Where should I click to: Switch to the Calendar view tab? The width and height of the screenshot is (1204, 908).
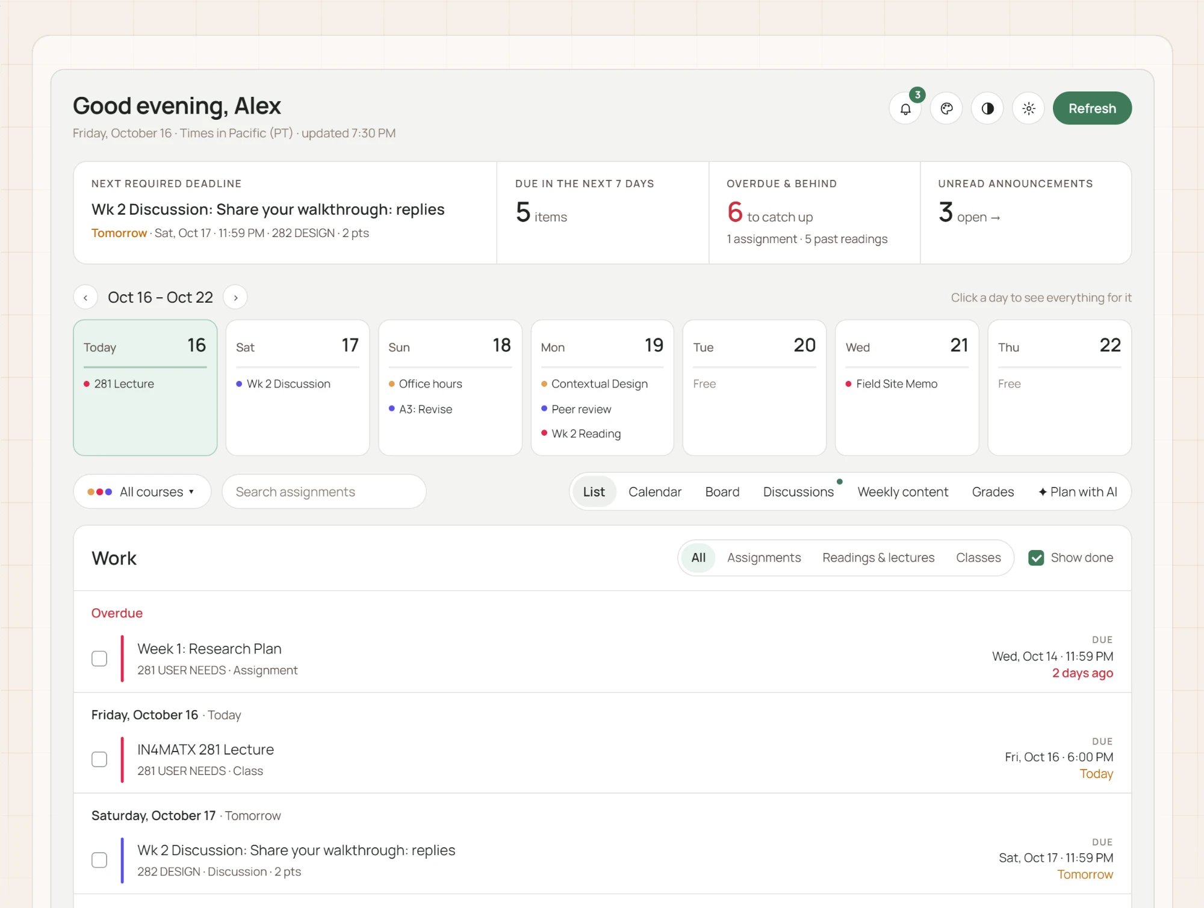coord(654,492)
